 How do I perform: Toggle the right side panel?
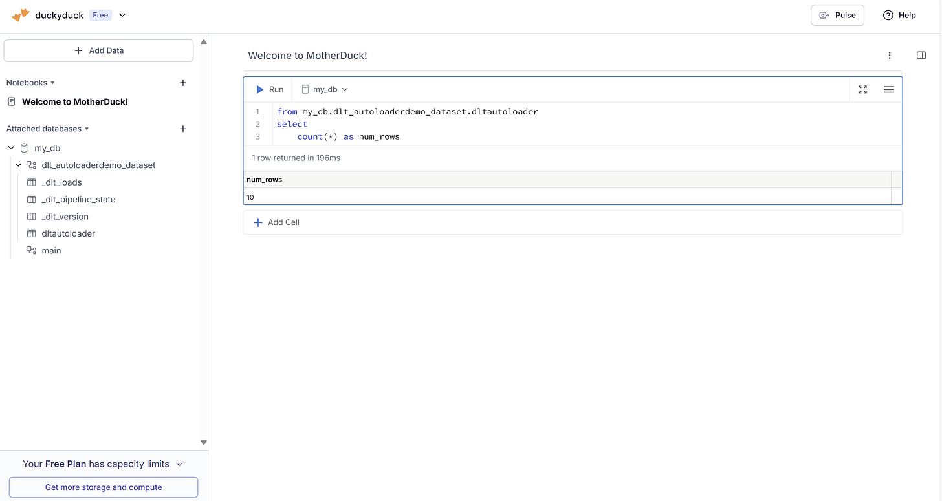coord(921,55)
